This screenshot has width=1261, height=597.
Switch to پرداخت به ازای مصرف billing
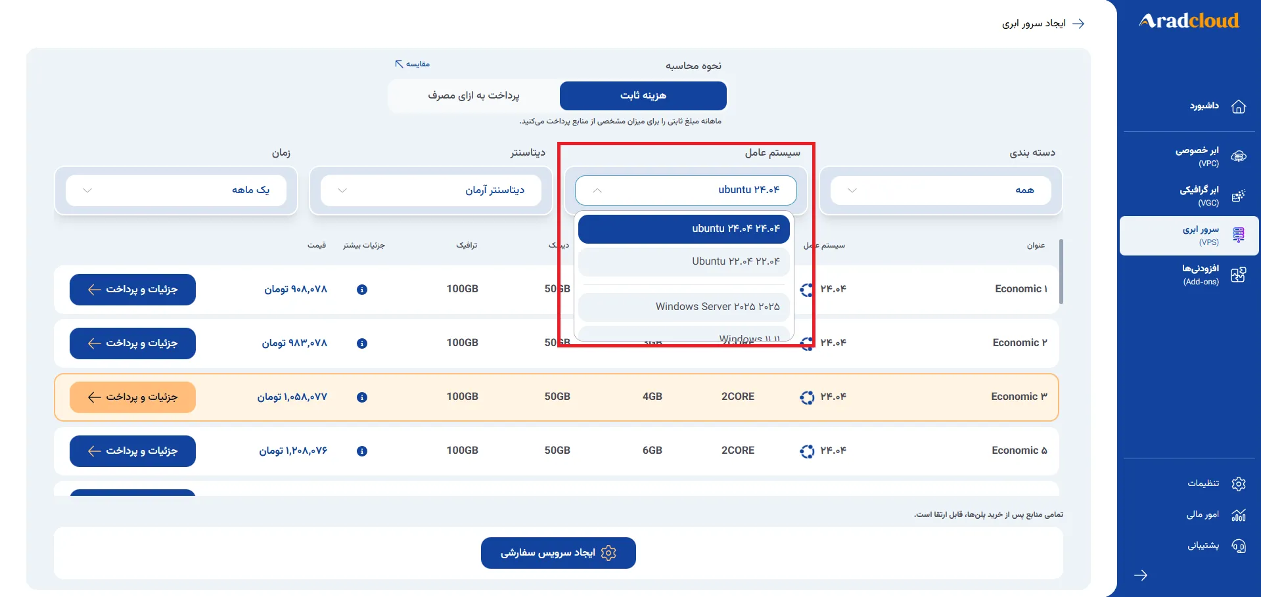click(474, 96)
